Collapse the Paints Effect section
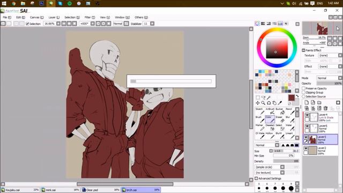343x193 pixels. (304, 50)
